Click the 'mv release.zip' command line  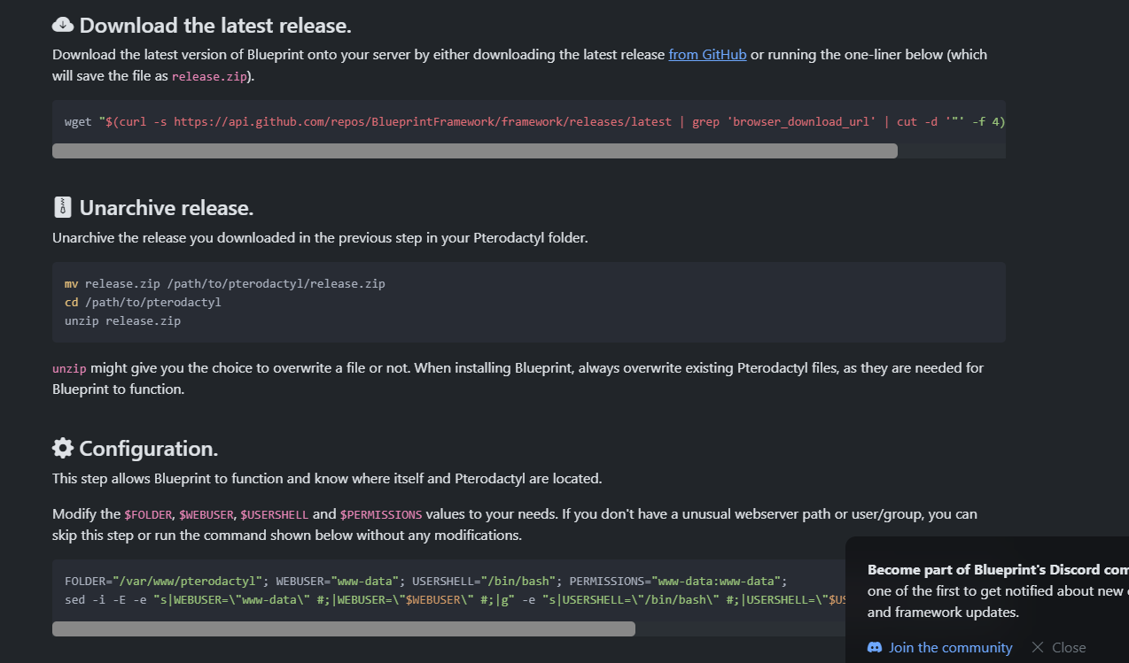[x=225, y=284]
